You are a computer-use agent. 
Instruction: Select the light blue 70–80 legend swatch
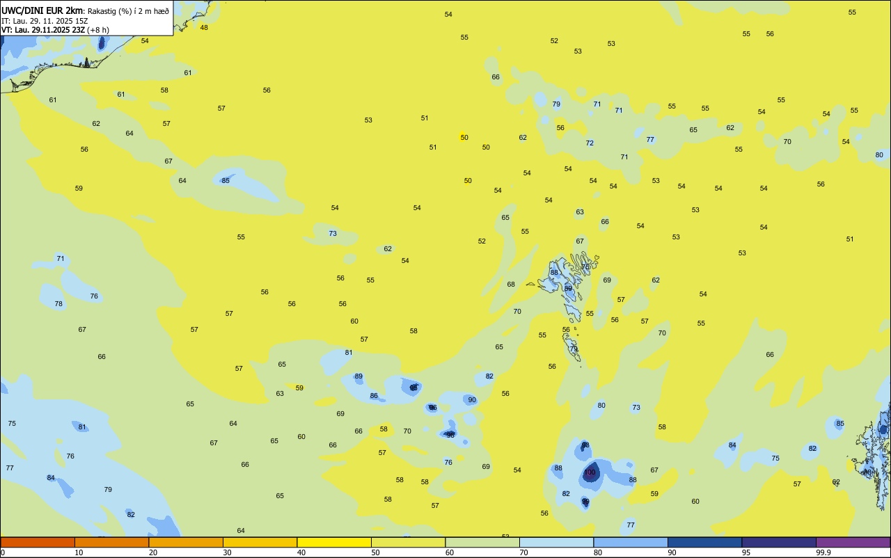[556, 542]
